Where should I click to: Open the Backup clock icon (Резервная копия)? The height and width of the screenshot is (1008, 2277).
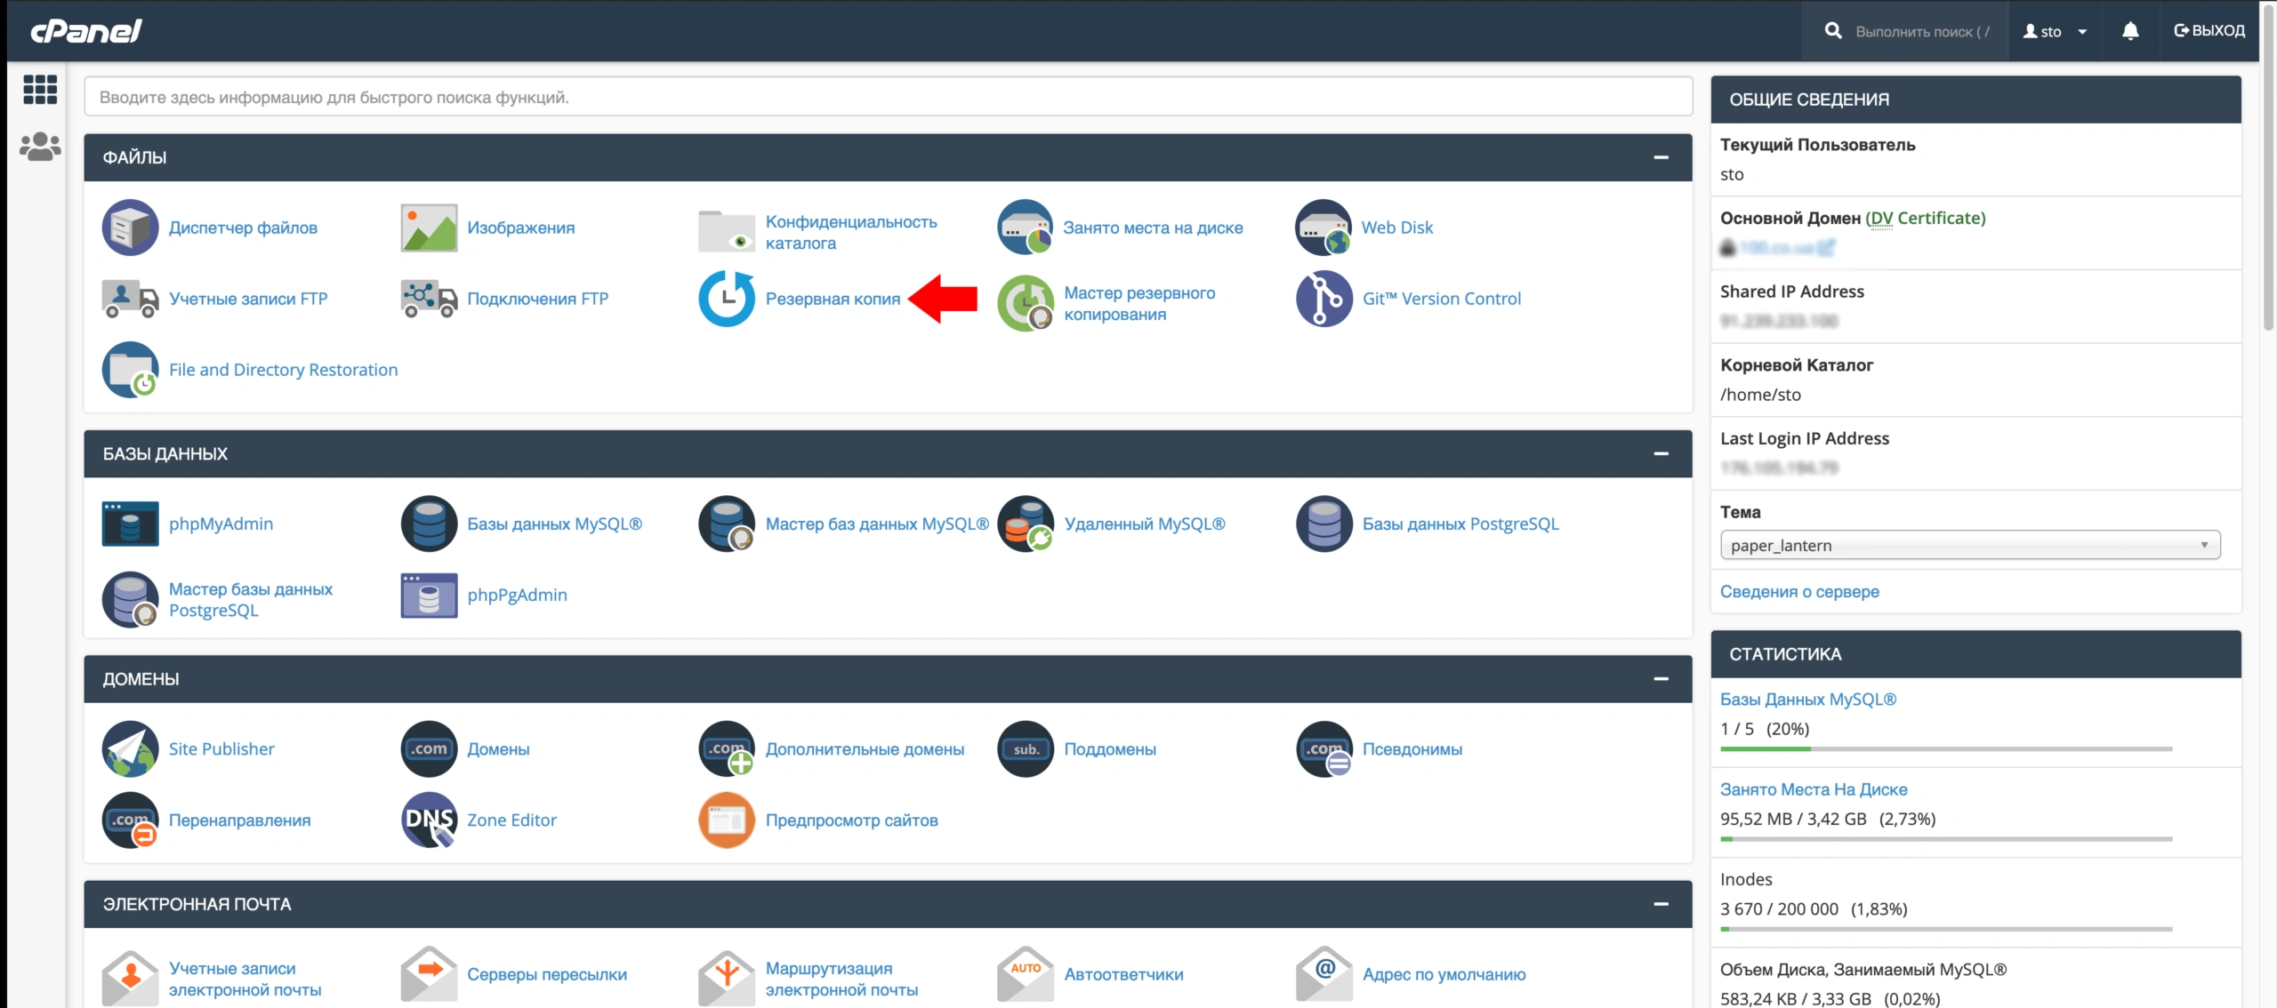coord(727,299)
